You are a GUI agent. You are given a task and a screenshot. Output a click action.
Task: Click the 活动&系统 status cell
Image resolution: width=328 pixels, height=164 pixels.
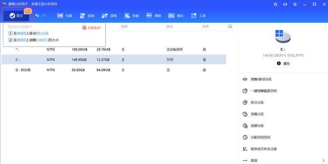(174, 50)
